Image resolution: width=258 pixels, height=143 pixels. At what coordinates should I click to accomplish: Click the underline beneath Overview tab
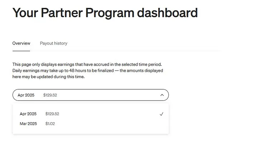pyautogui.click(x=21, y=51)
